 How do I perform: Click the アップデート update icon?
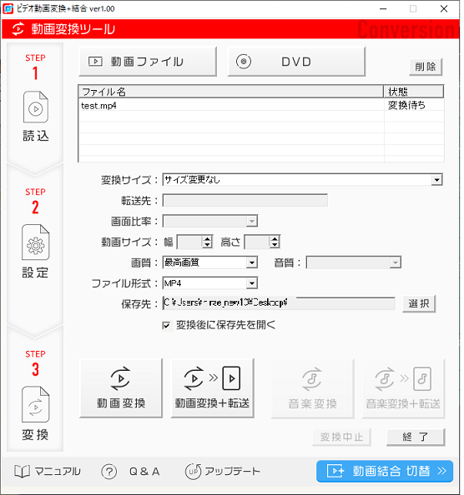(x=193, y=472)
